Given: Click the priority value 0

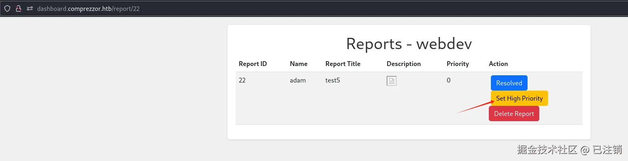Looking at the screenshot, I should [x=449, y=80].
